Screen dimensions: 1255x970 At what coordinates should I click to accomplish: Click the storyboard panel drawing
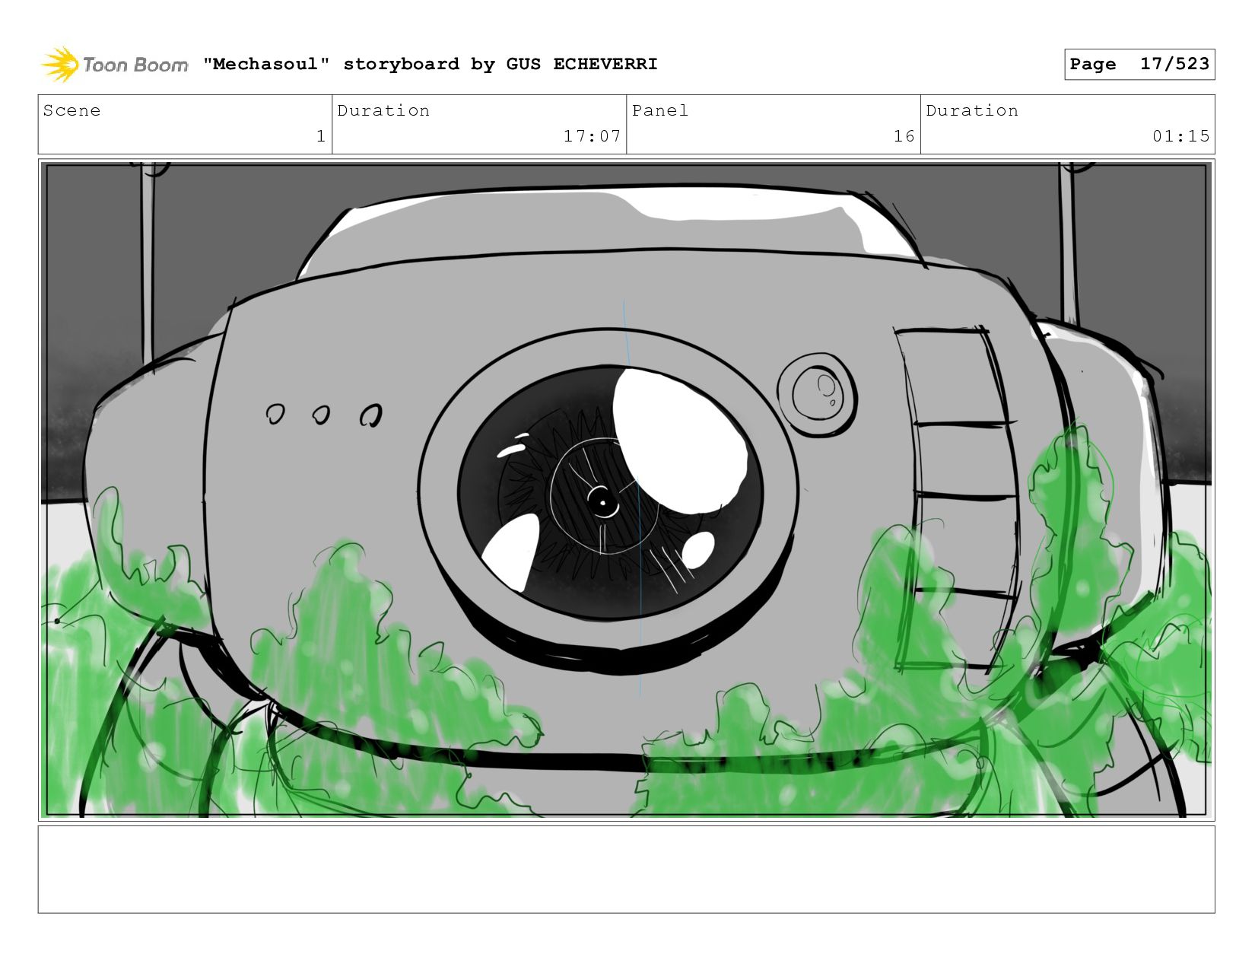point(627,490)
